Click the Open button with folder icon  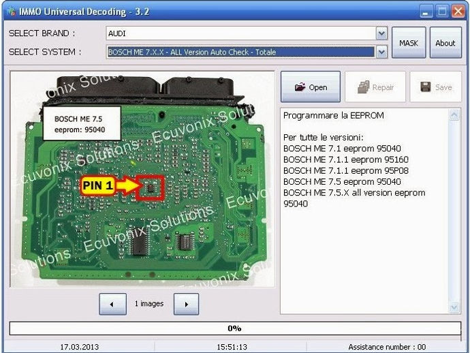311,87
